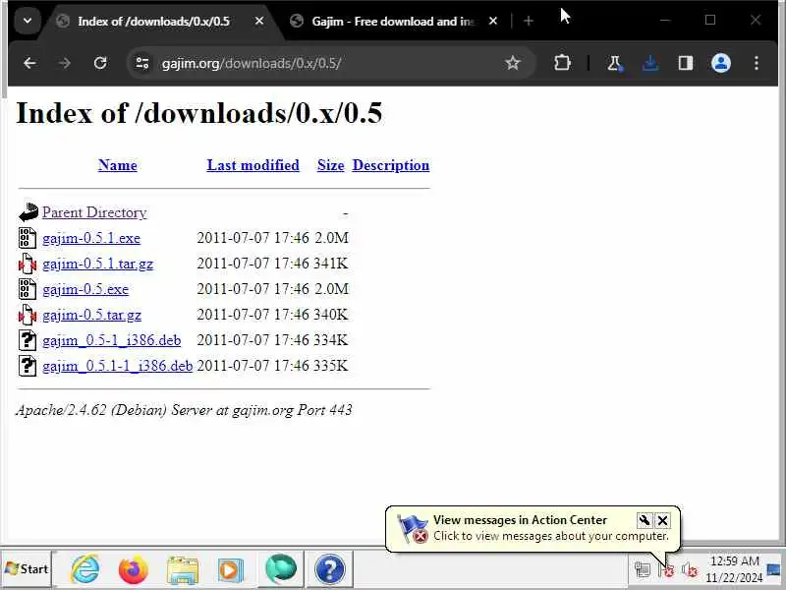Sort listing by Last modified
Image resolution: width=786 pixels, height=590 pixels.
[x=253, y=165]
